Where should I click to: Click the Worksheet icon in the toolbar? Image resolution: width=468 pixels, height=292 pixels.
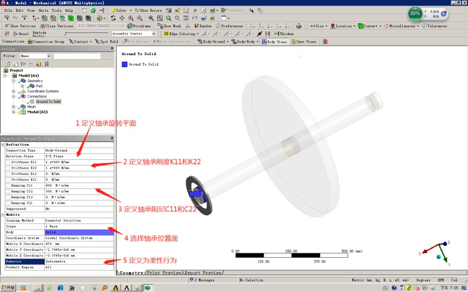point(224,10)
